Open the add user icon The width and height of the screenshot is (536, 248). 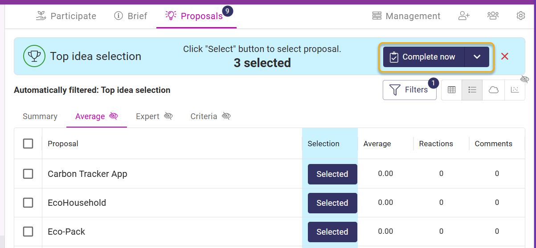click(464, 16)
